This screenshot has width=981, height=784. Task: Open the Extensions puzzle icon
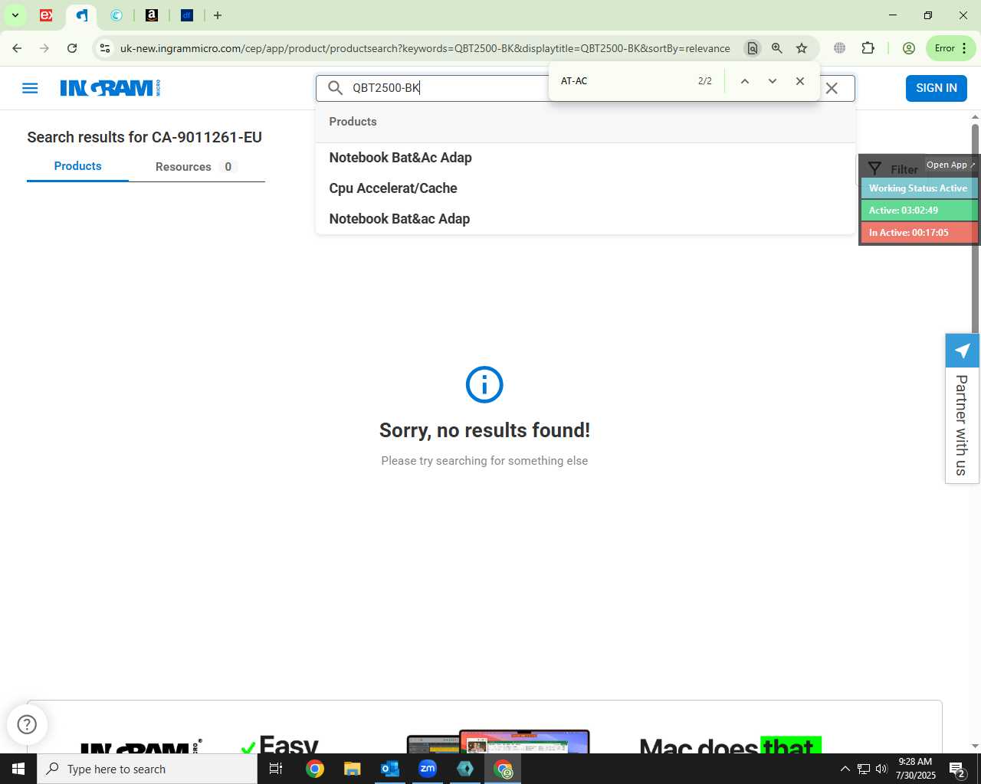pyautogui.click(x=868, y=48)
